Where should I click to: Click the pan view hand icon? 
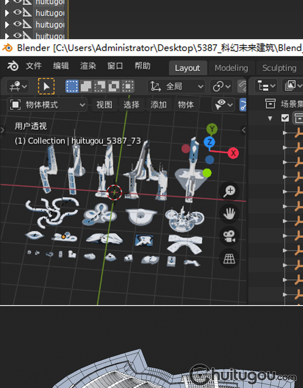point(229,213)
